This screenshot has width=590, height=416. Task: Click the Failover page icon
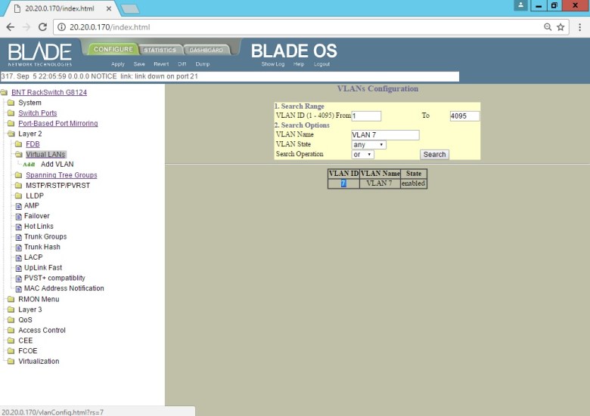(x=18, y=216)
